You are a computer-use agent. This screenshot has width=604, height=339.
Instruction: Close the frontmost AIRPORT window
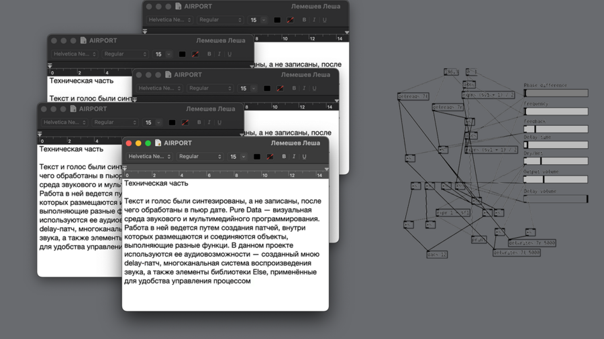(x=129, y=143)
